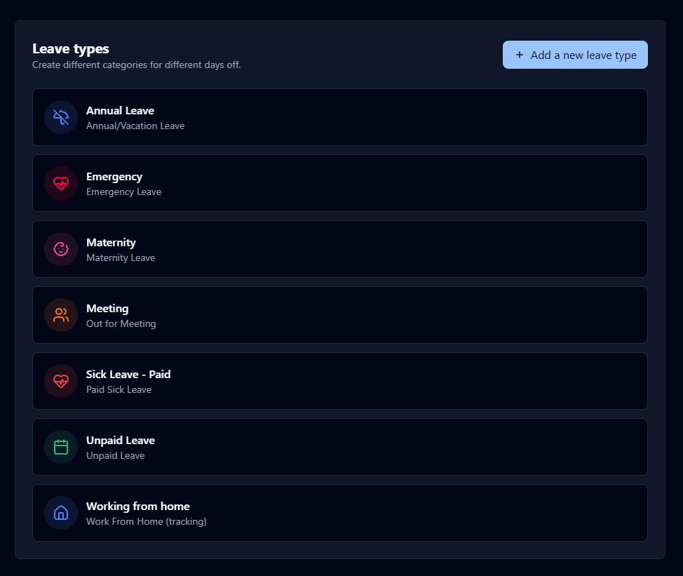Screen dimensions: 683x576
Task: Open the Sick Leave - Paid title
Action: [128, 375]
